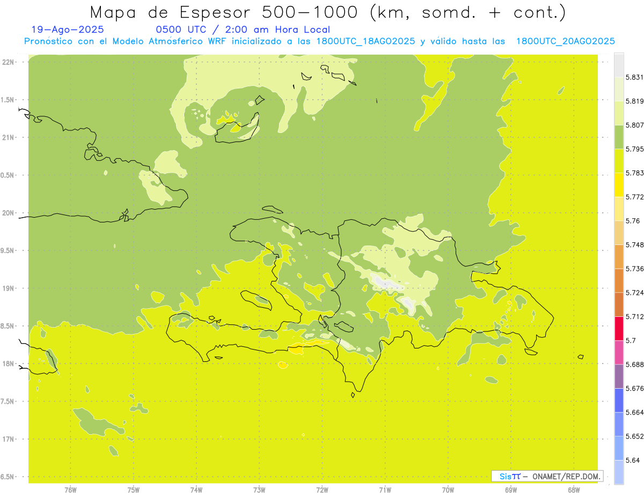
Task: Click the '7.5N' latitude label
Action: tap(8, 402)
